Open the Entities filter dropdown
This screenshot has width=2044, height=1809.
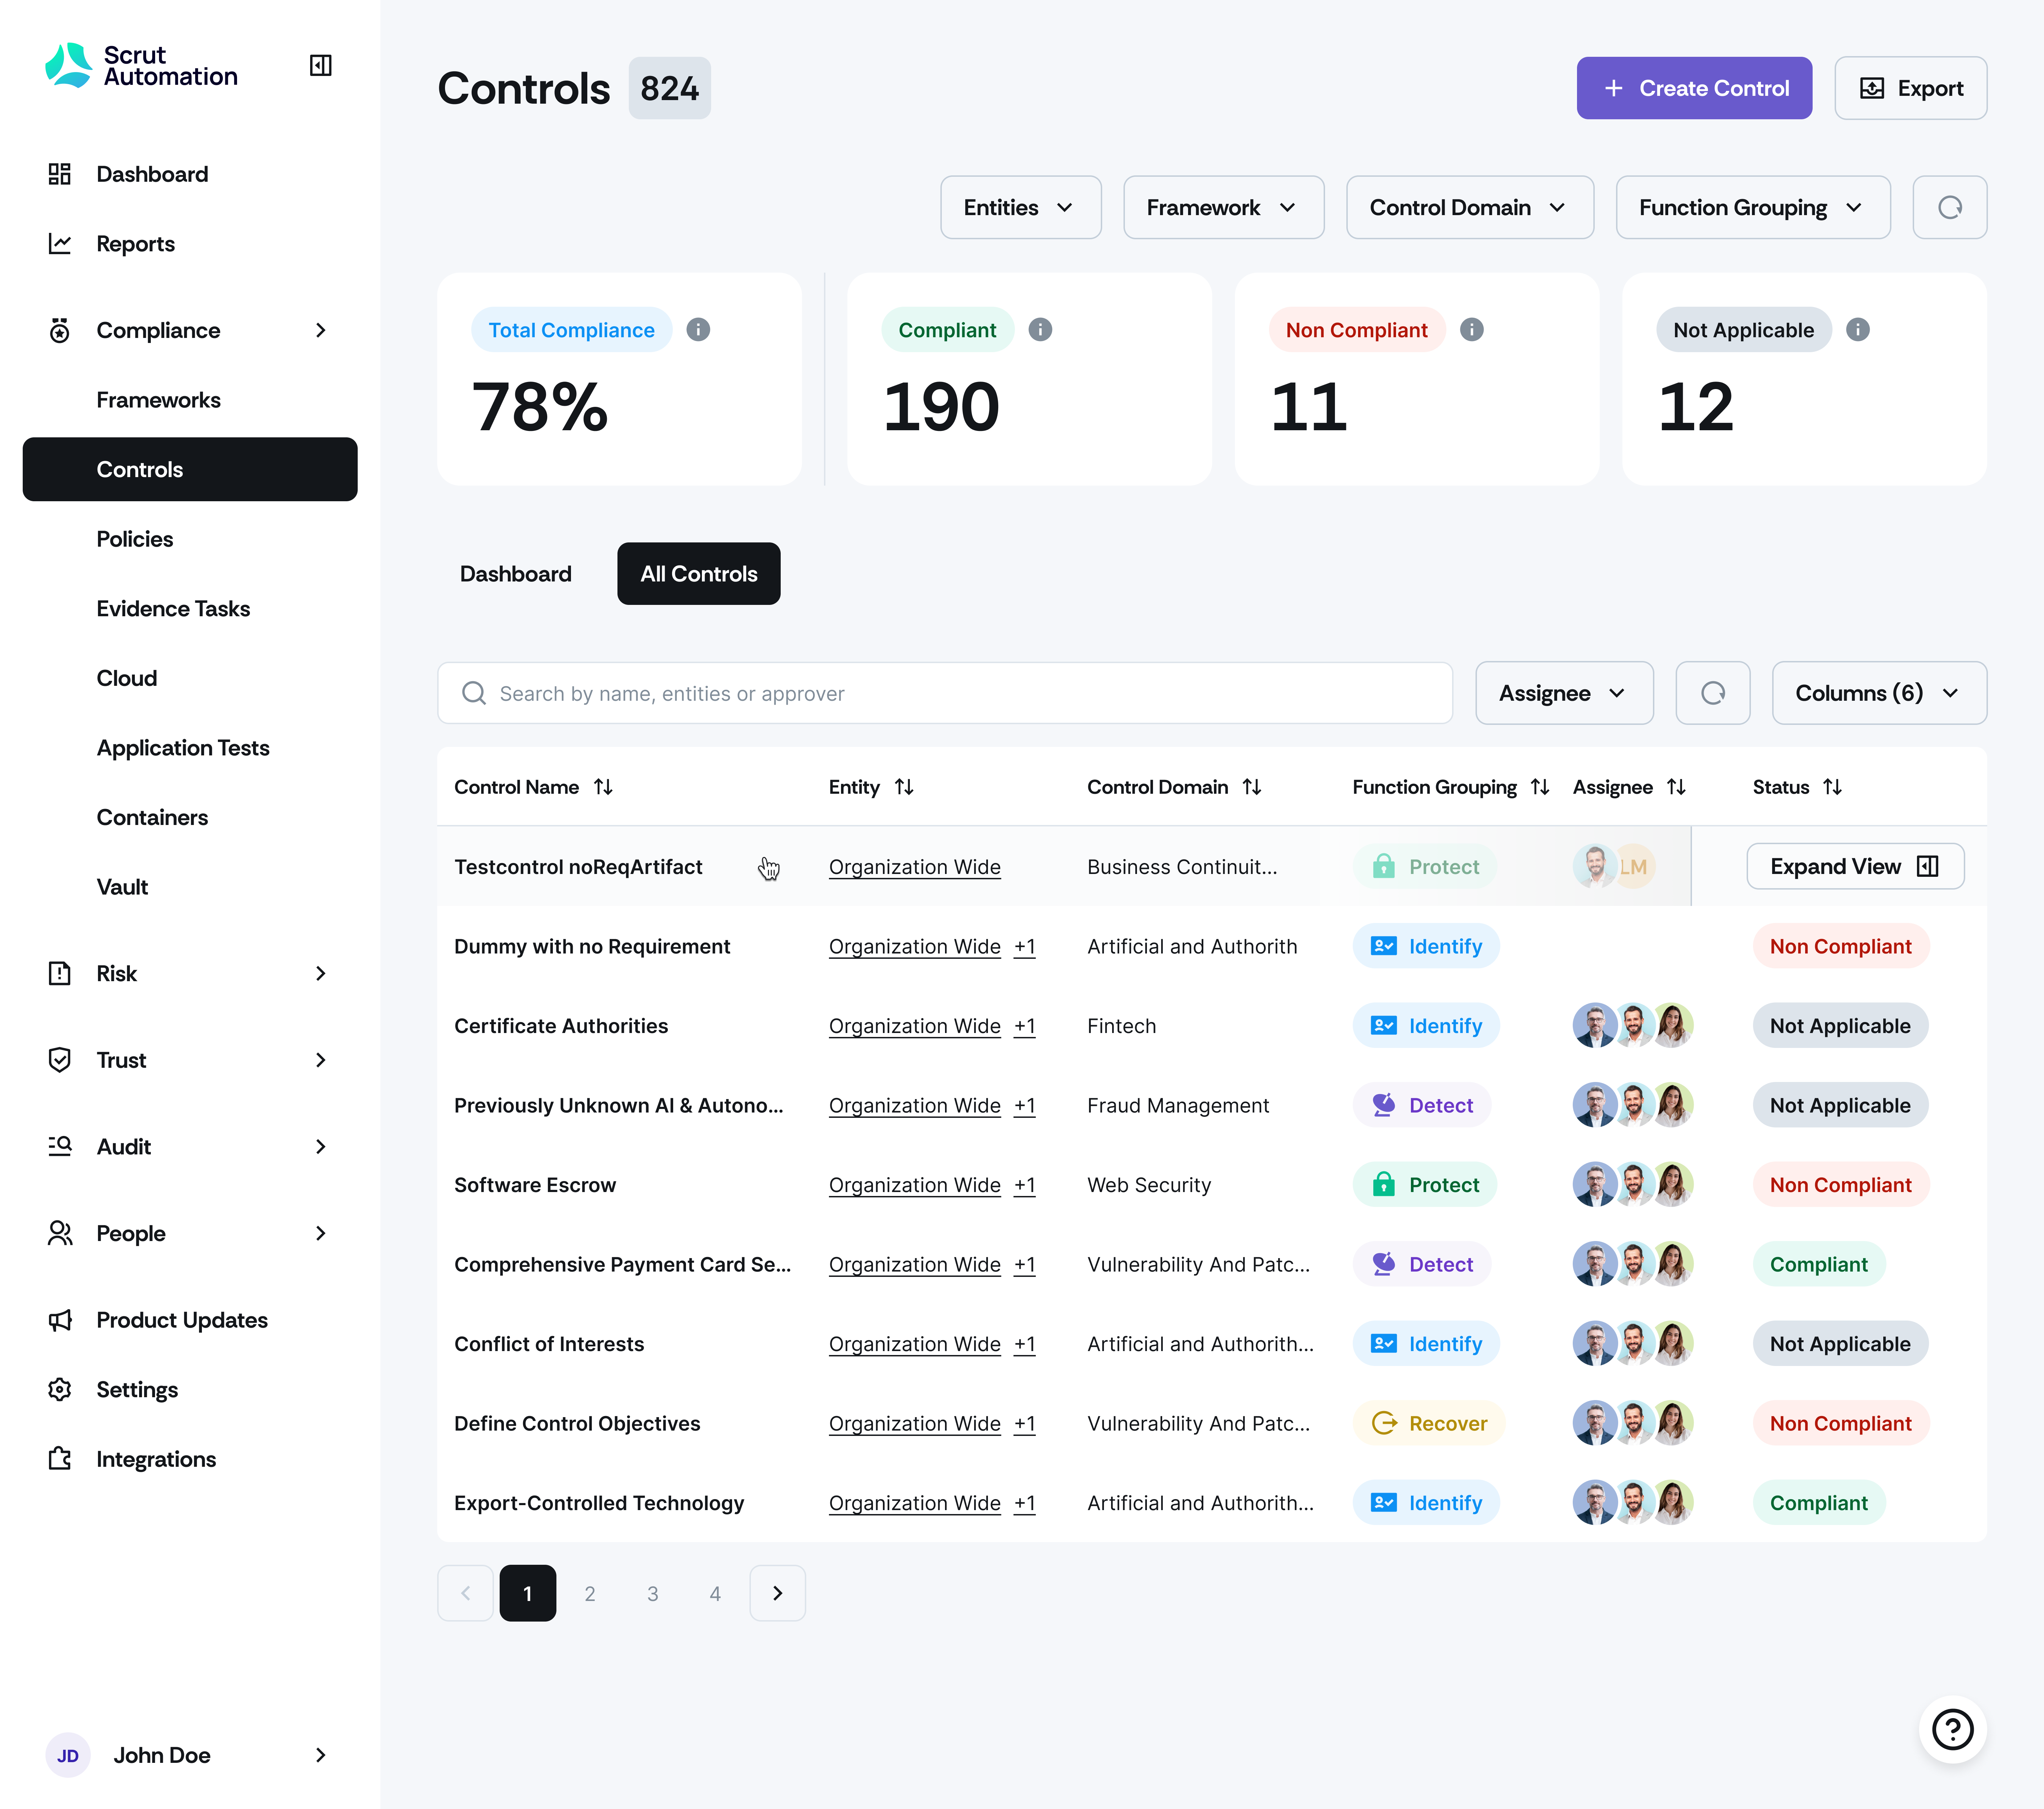(1020, 207)
